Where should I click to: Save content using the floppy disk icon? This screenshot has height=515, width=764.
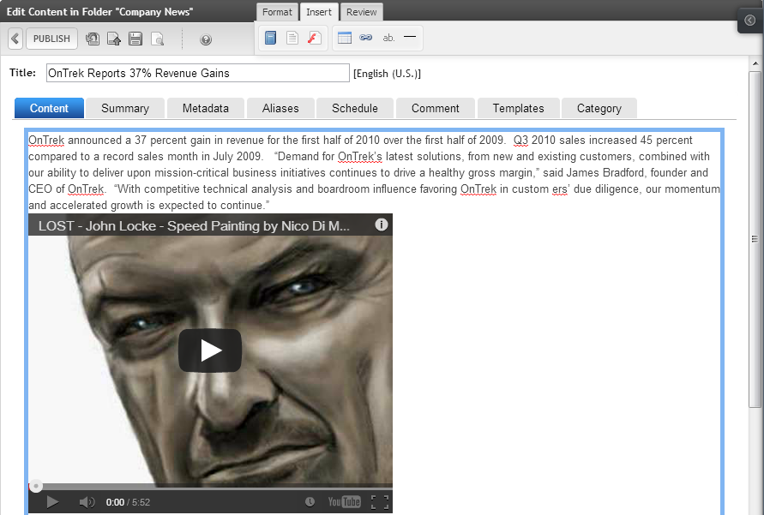(x=135, y=39)
